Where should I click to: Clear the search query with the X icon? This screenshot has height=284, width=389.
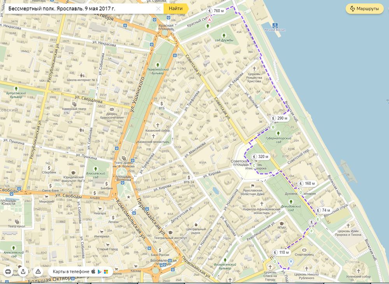[x=158, y=9]
